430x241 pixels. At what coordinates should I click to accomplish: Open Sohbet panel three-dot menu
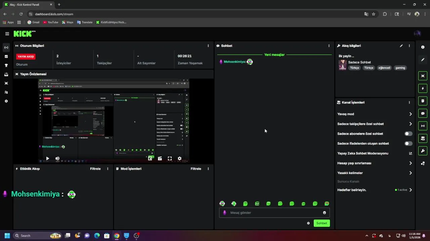(x=329, y=46)
